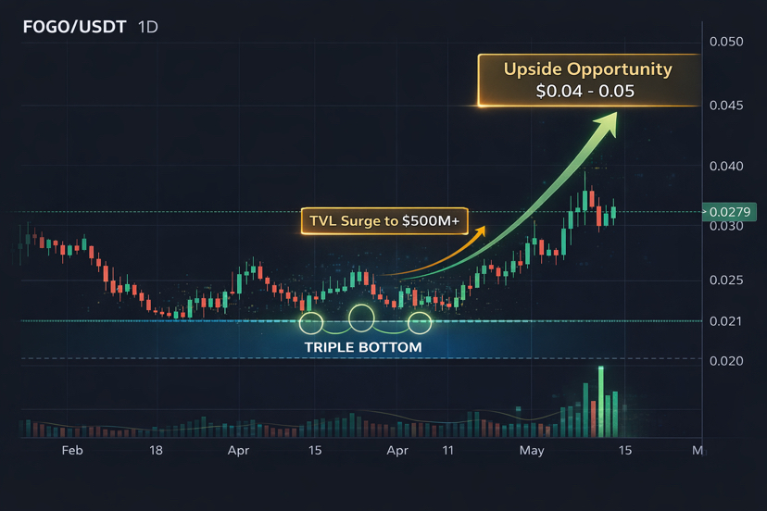The image size is (767, 511).
Task: Click the May date axis label
Action: pyautogui.click(x=532, y=451)
